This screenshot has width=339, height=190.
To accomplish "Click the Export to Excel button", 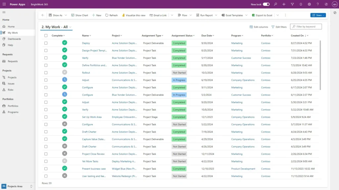I will coord(262,15).
